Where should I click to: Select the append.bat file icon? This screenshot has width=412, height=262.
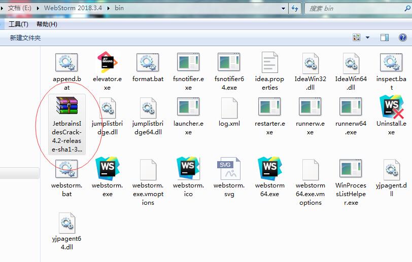pyautogui.click(x=66, y=62)
